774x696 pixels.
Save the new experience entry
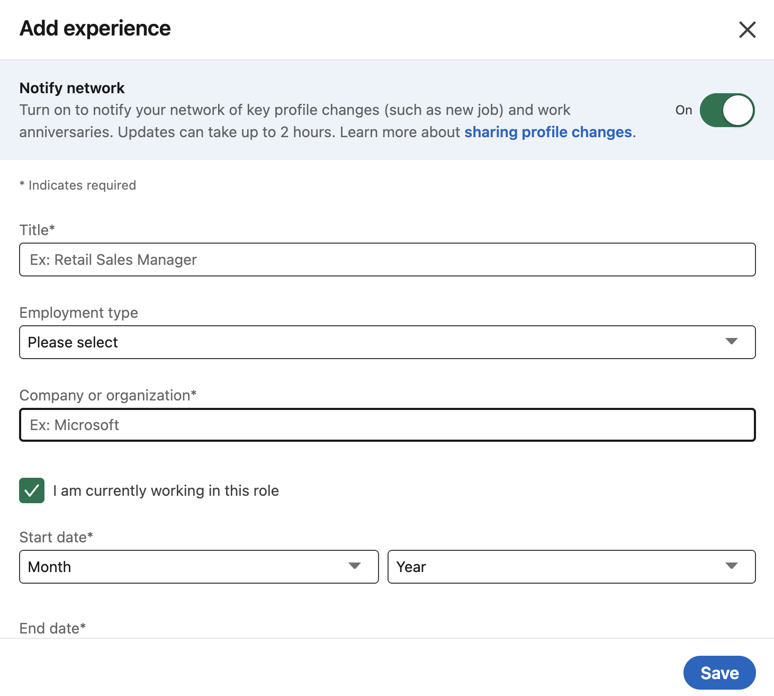pyautogui.click(x=719, y=673)
